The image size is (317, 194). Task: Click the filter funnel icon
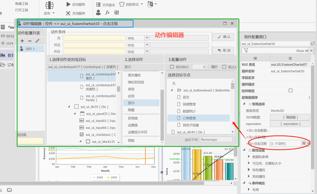click(246, 50)
